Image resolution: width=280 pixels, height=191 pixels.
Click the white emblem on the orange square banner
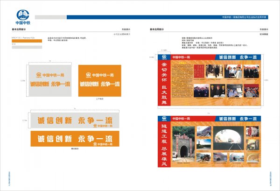(88, 75)
